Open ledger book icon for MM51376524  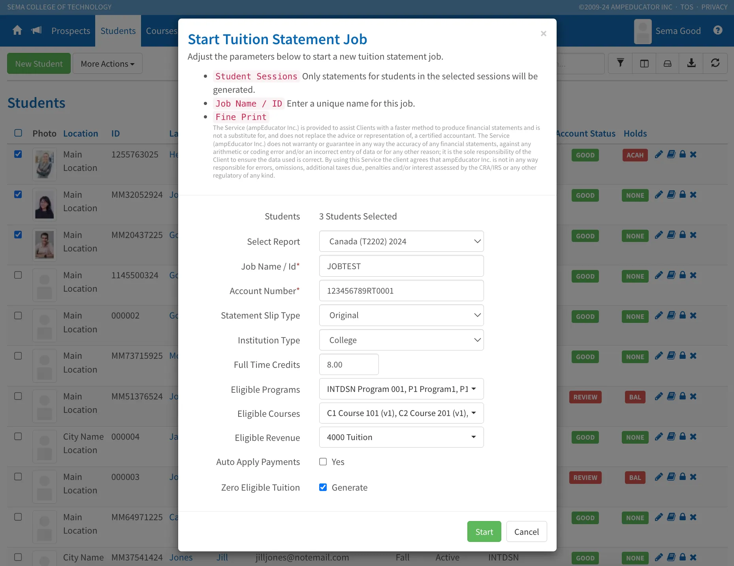pos(671,396)
